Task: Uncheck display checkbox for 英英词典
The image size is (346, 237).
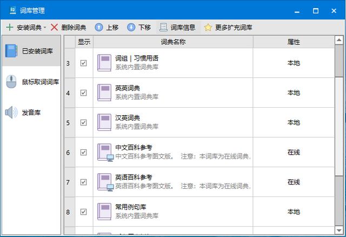Action: click(83, 93)
